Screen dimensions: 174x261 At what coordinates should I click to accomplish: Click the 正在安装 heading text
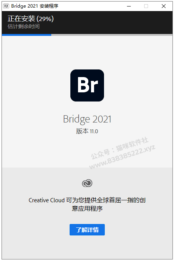click(x=21, y=19)
